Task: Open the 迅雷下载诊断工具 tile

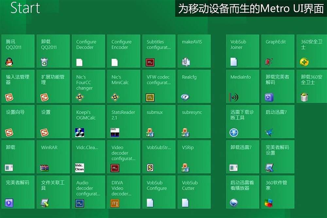Action: 243,122
